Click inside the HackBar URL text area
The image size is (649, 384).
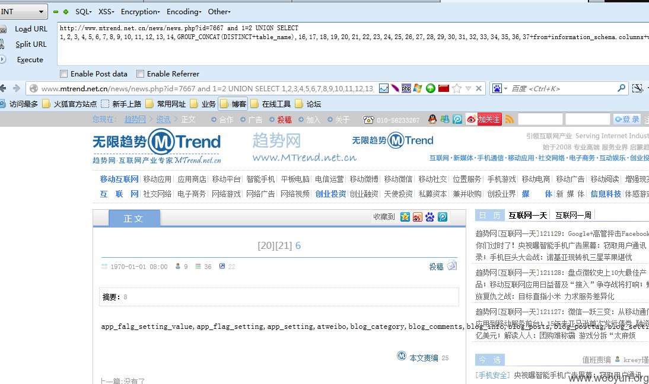(x=353, y=43)
